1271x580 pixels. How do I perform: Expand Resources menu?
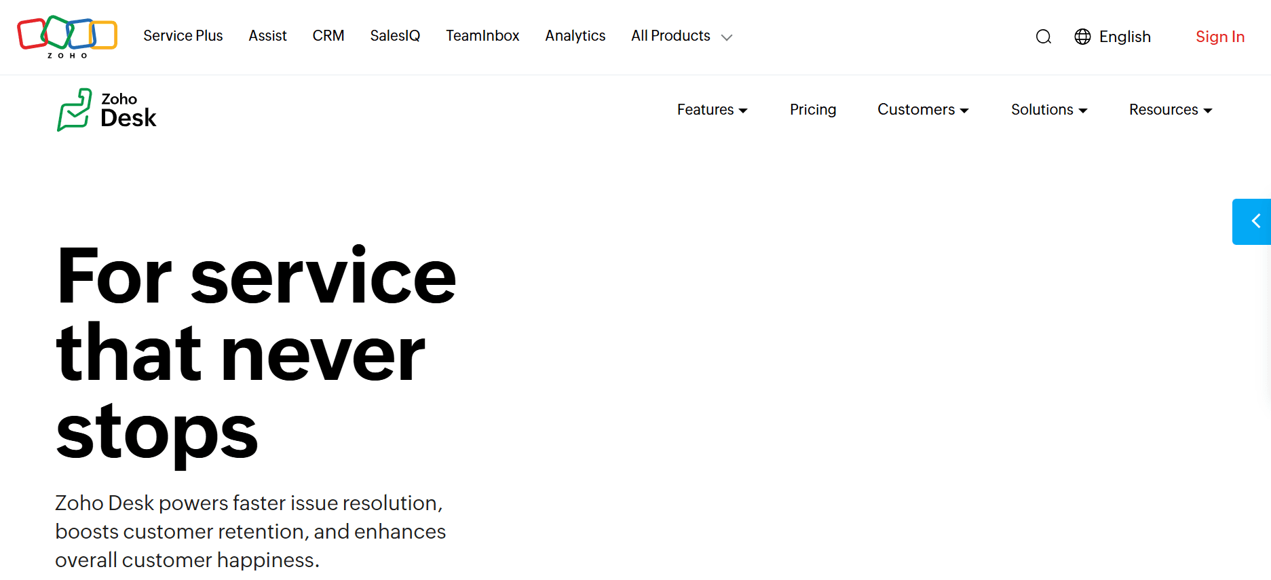coord(1171,110)
